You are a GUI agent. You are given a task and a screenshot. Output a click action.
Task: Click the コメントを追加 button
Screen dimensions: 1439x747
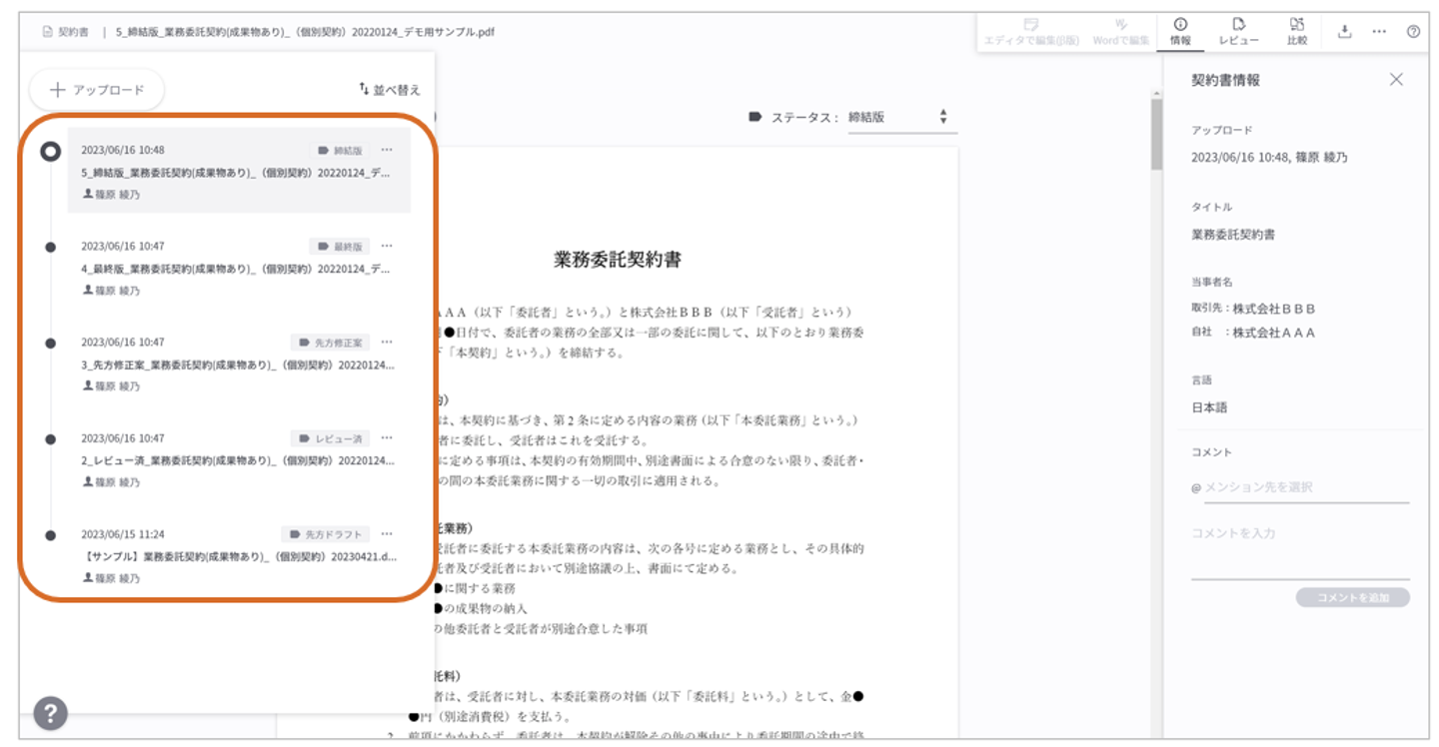(1352, 597)
